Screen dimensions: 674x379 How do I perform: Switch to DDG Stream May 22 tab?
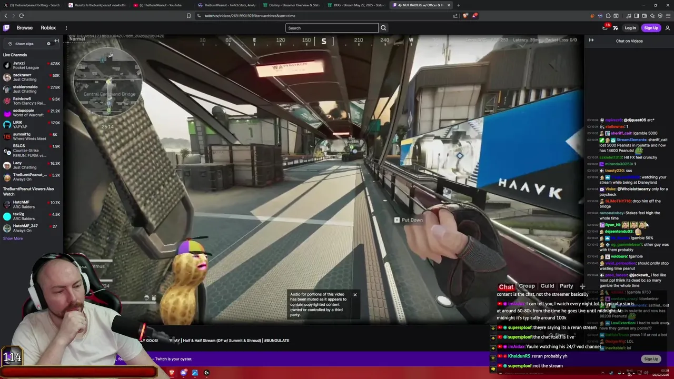coord(356,5)
